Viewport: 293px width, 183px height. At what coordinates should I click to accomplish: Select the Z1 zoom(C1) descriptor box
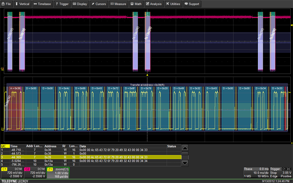click(58, 172)
